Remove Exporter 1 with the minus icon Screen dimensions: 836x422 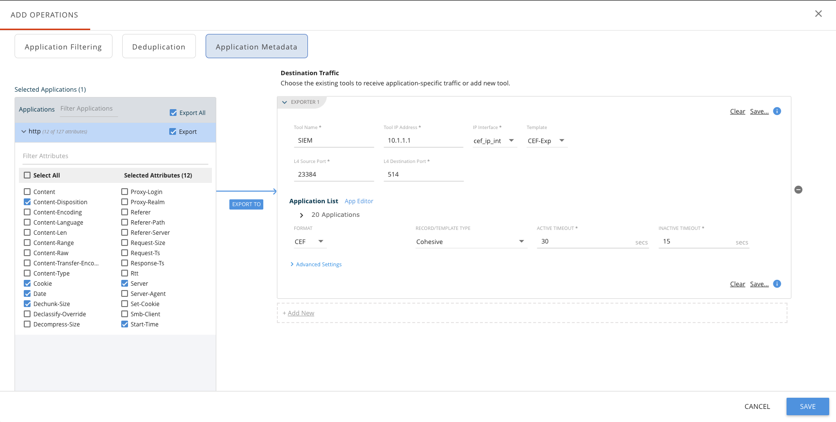[x=798, y=190]
